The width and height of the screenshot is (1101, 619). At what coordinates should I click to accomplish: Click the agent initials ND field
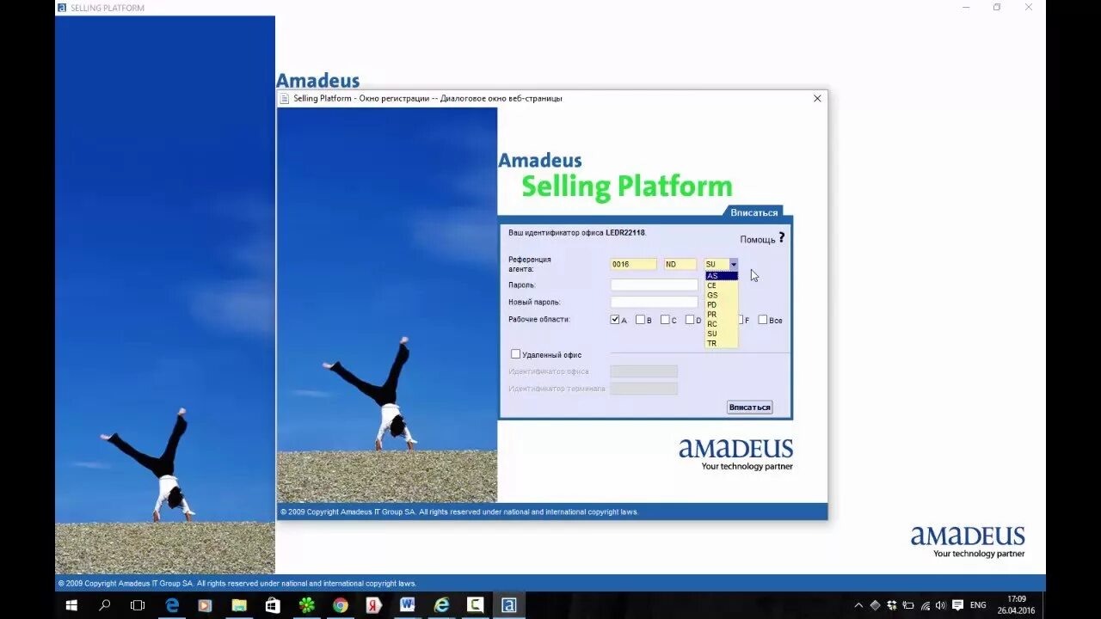[680, 265]
